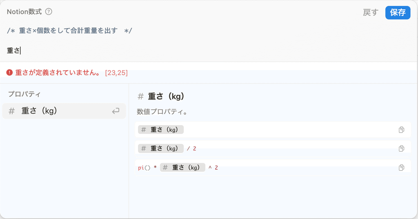Viewport: 418px width, 219px height.
Task: Select the 重さが定義されていません error message
Action: tap(58, 73)
